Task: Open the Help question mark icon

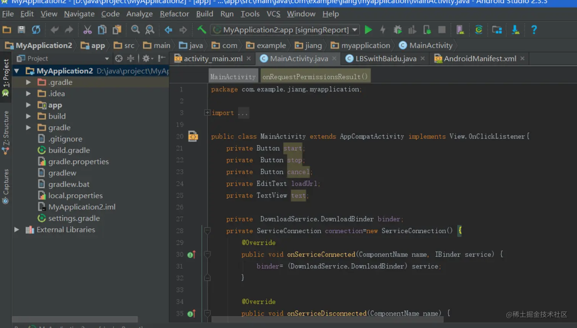Action: [x=534, y=30]
